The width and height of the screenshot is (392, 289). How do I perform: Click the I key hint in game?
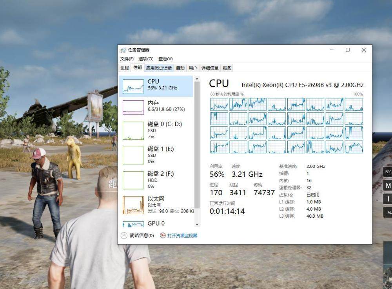[388, 199]
